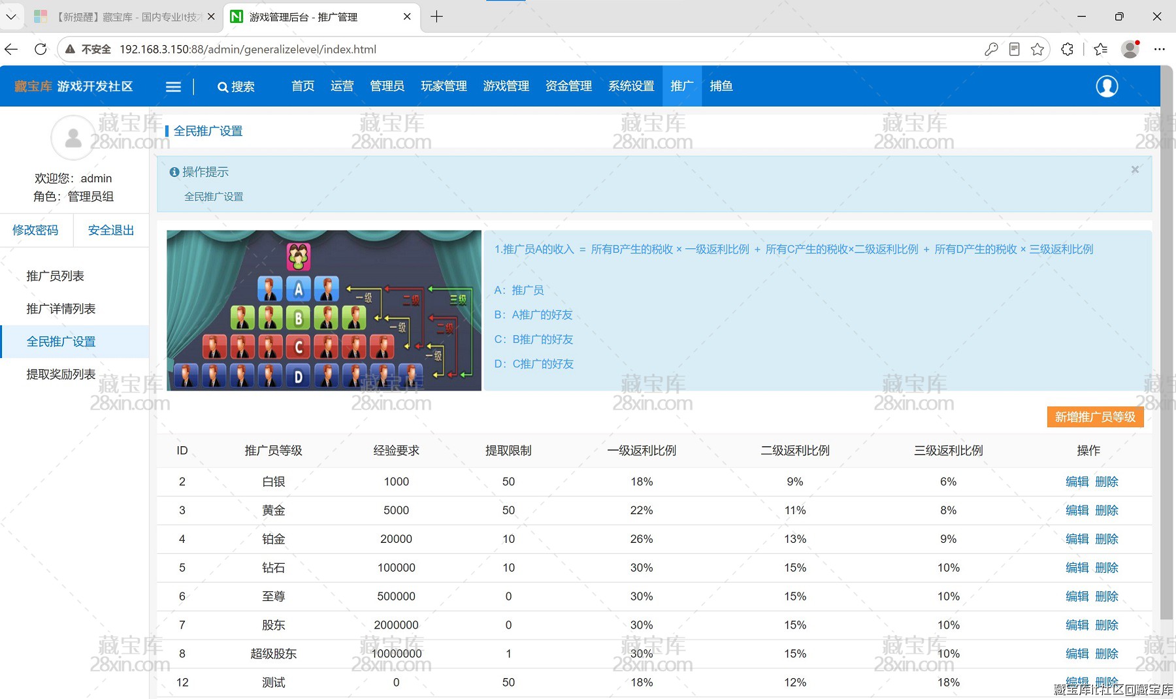
Task: Delete the 至尊 level row
Action: (x=1107, y=596)
